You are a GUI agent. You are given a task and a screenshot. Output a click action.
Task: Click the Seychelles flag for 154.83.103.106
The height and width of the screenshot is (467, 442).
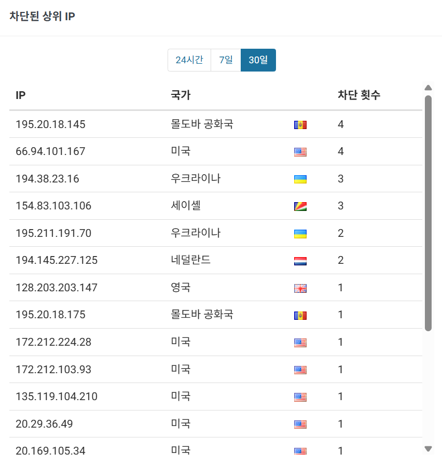300,206
